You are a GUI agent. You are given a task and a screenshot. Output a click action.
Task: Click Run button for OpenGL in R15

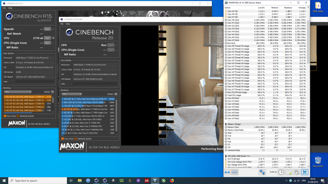[47, 29]
